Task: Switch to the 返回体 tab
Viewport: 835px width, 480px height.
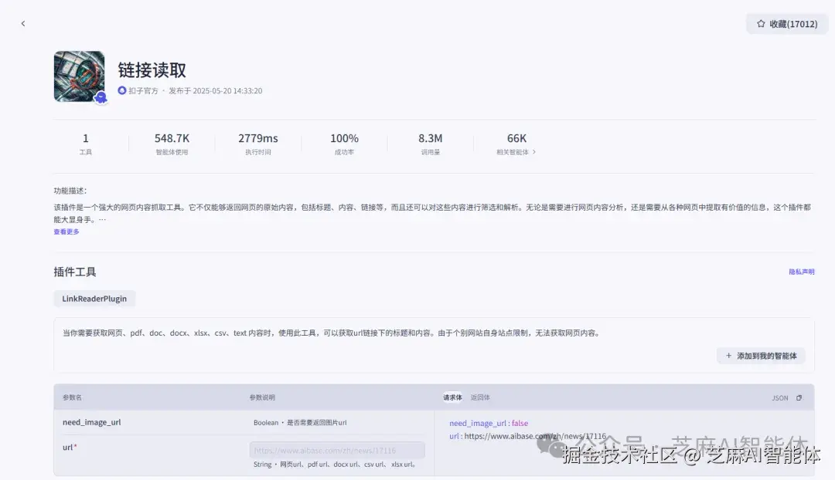Action: pos(479,397)
